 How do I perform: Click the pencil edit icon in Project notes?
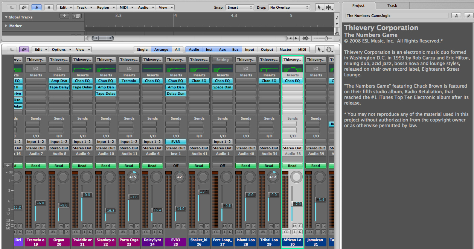pos(468,15)
